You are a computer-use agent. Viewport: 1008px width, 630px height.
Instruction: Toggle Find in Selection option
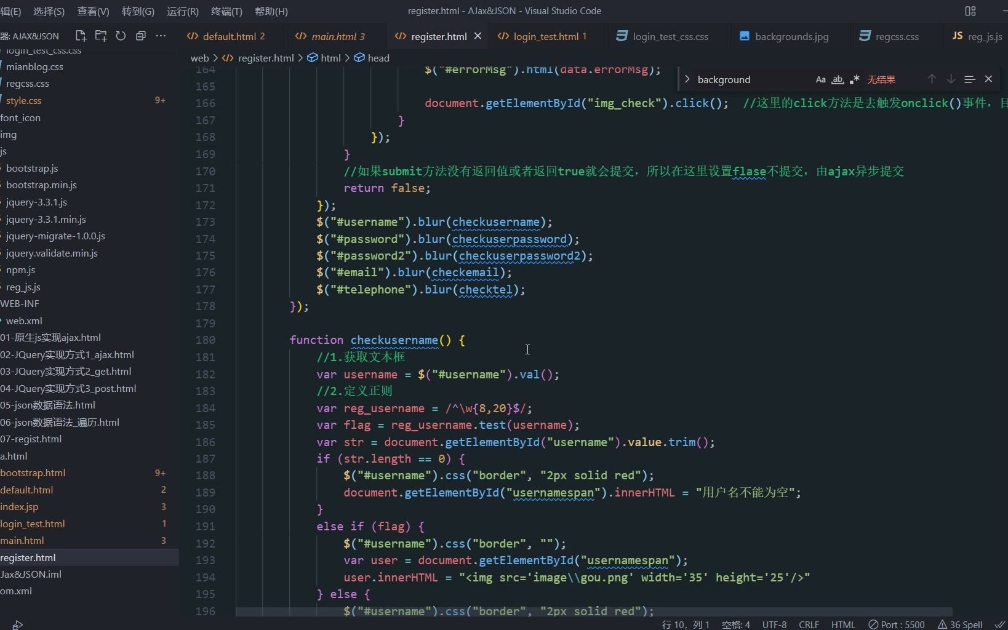970,79
